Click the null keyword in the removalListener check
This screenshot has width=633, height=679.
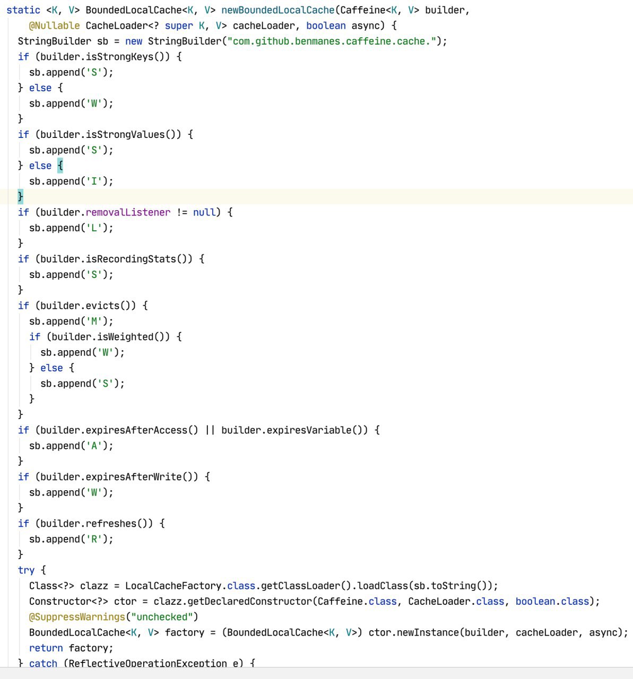tap(204, 212)
